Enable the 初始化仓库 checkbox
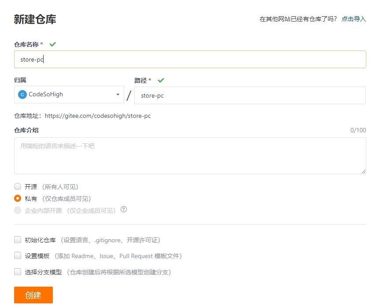 18,240
